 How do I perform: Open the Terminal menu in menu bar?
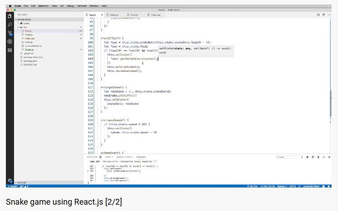[82, 6]
